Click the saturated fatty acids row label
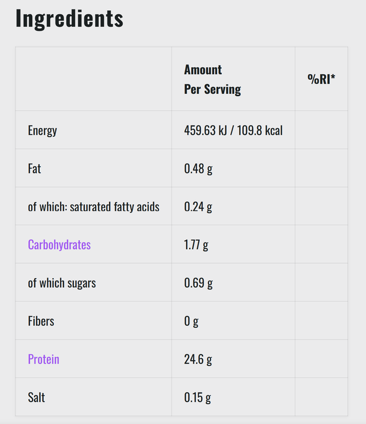The height and width of the screenshot is (424, 366). 93,207
